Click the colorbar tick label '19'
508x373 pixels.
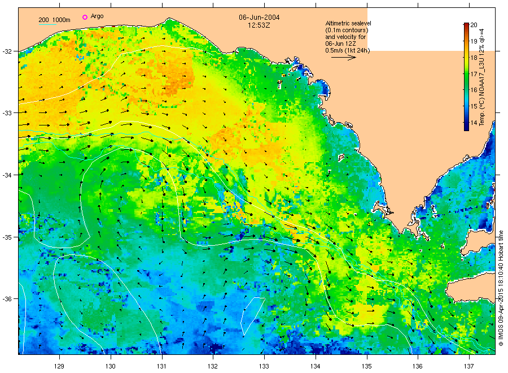coord(474,41)
